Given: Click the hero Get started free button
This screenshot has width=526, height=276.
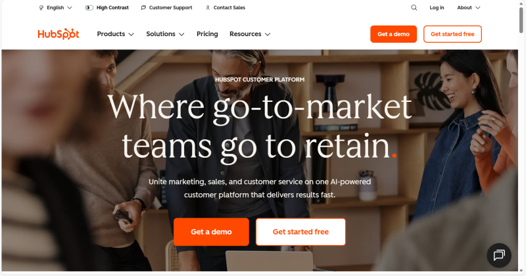Looking at the screenshot, I should (x=300, y=232).
